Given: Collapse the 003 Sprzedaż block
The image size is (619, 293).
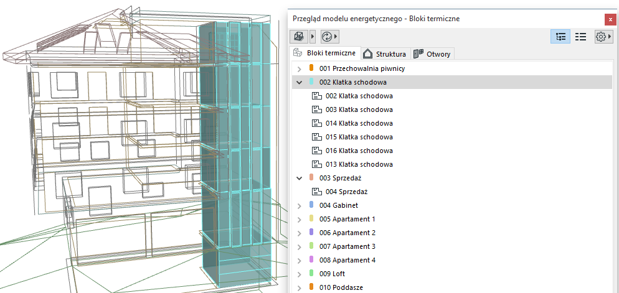Looking at the screenshot, I should tap(300, 179).
